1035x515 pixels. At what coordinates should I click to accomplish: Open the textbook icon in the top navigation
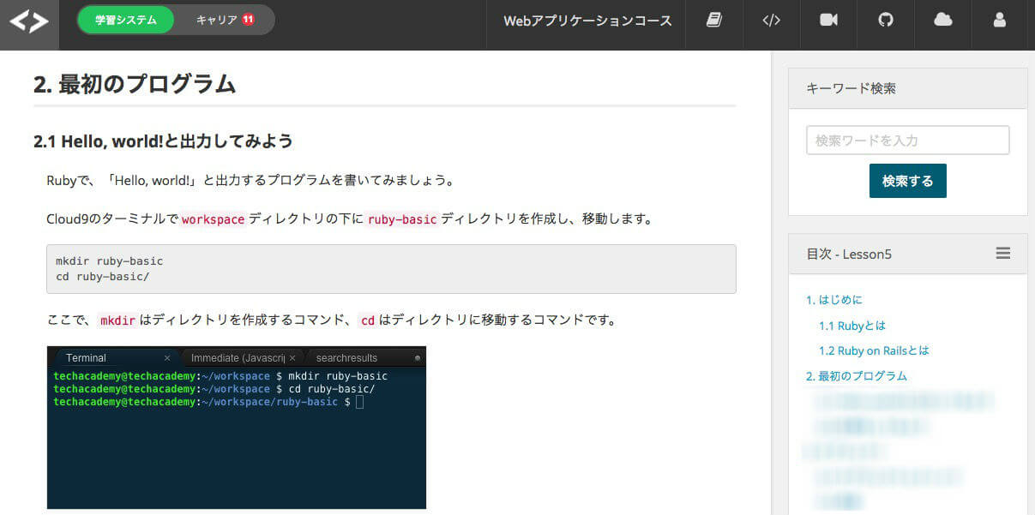pos(713,21)
